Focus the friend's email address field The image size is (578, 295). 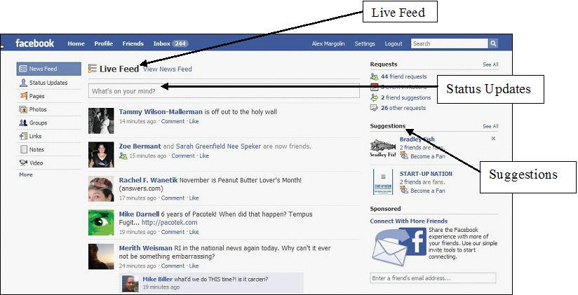point(433,278)
